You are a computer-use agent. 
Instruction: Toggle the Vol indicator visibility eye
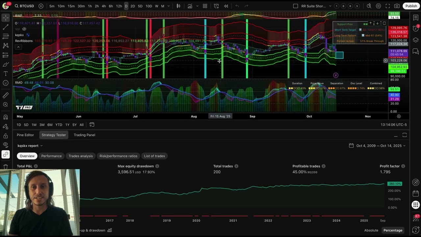point(24,29)
